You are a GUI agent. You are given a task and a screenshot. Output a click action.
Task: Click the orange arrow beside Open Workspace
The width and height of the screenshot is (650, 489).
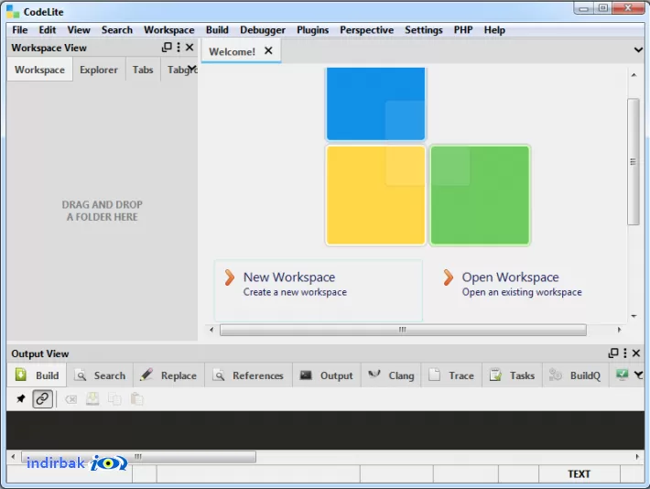[448, 277]
